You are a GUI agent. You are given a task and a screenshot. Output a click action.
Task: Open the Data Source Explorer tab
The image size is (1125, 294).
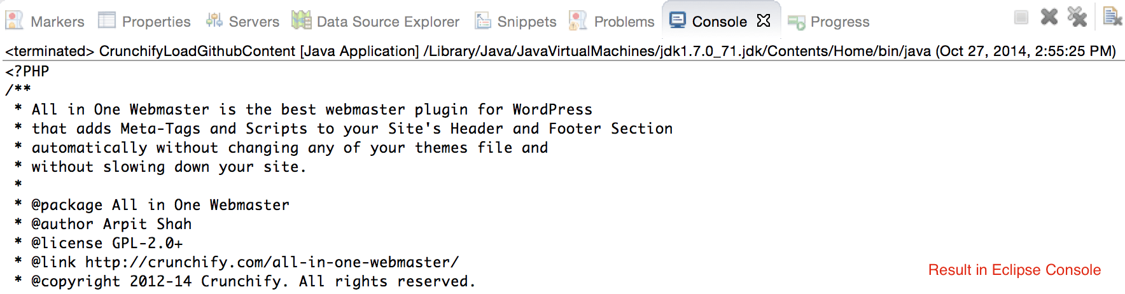pos(375,22)
